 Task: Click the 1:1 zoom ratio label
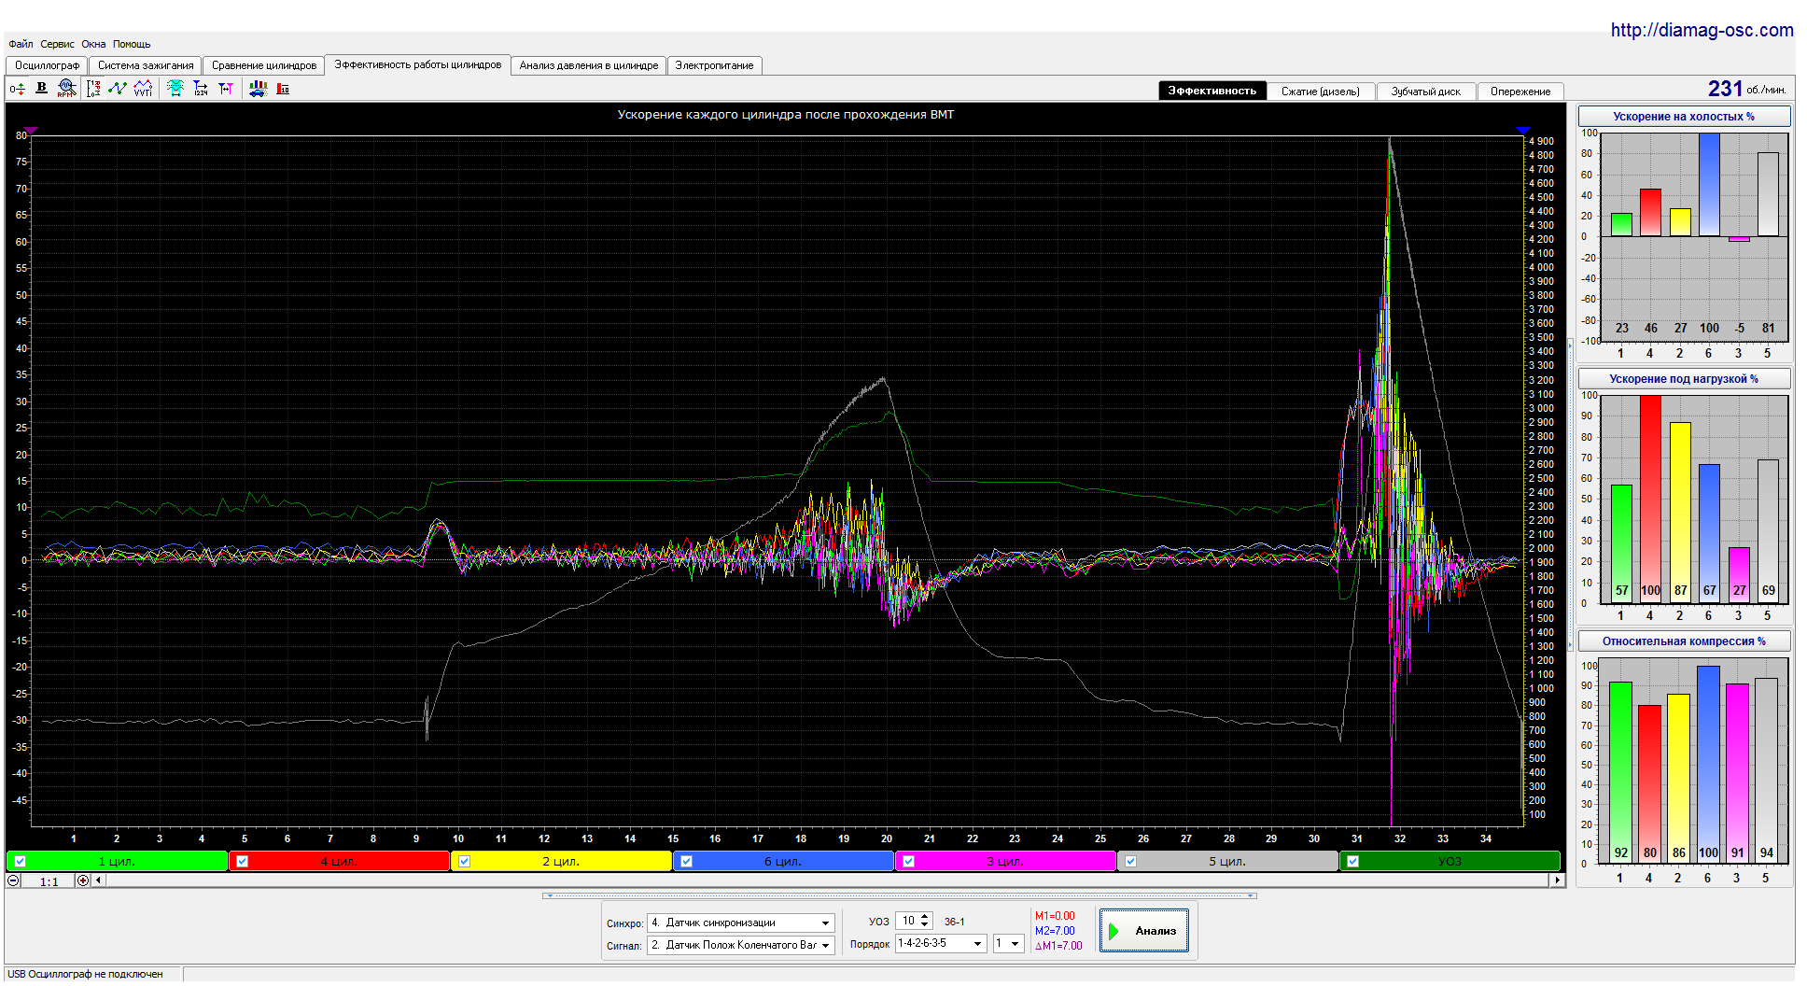pyautogui.click(x=49, y=881)
